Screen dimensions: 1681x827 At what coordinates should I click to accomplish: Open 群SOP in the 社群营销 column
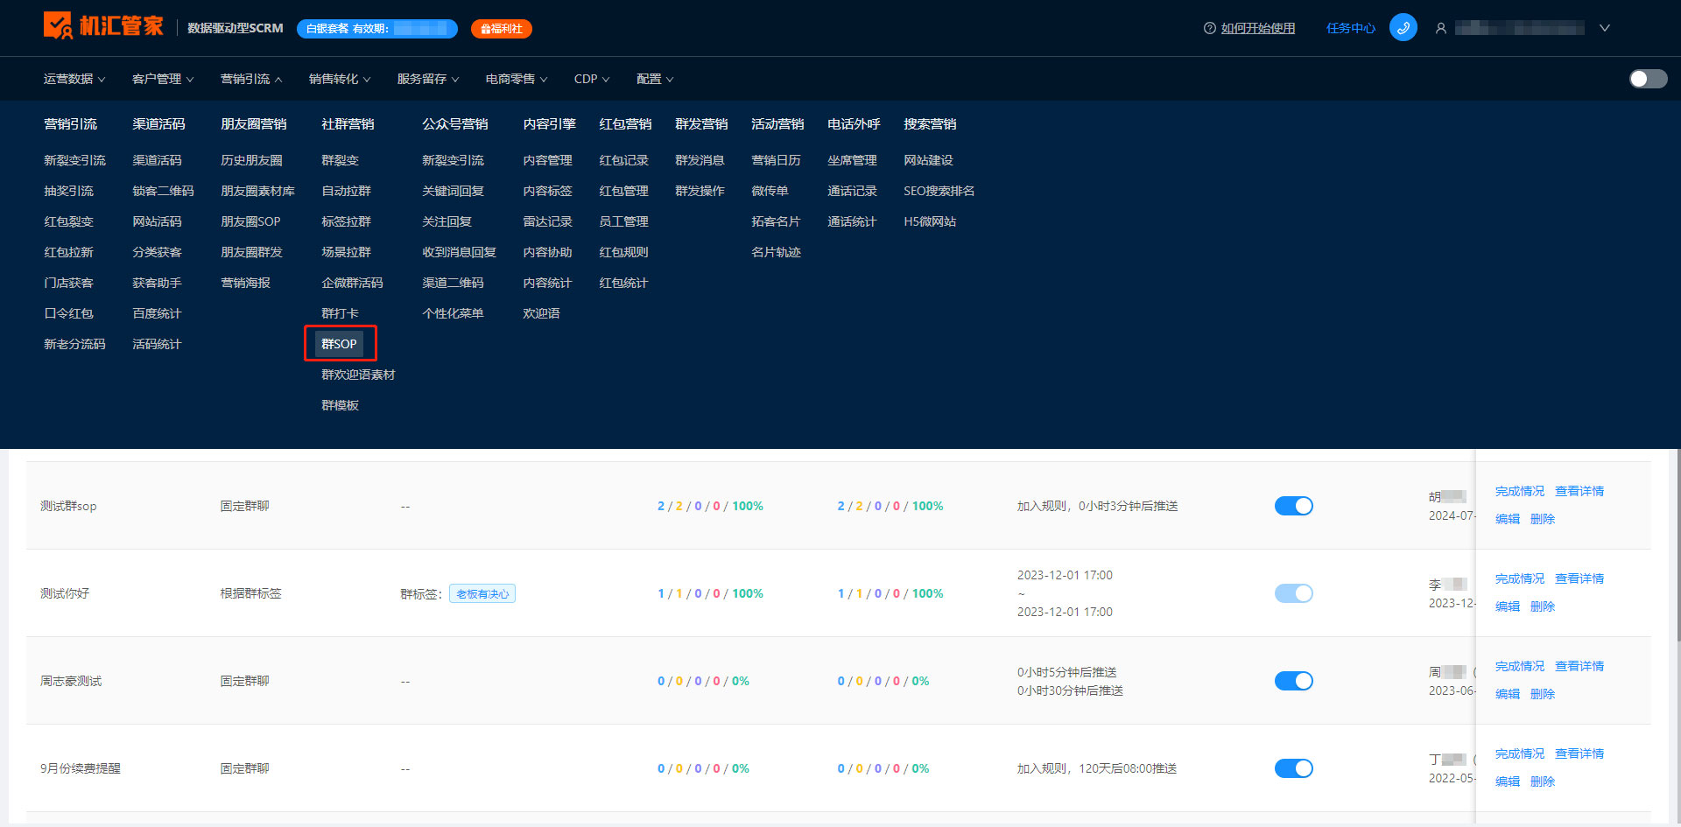click(x=340, y=344)
